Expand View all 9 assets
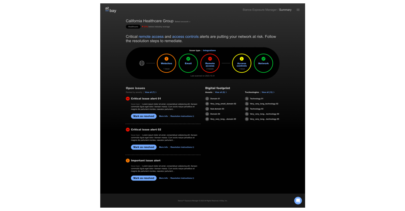 tap(221, 92)
